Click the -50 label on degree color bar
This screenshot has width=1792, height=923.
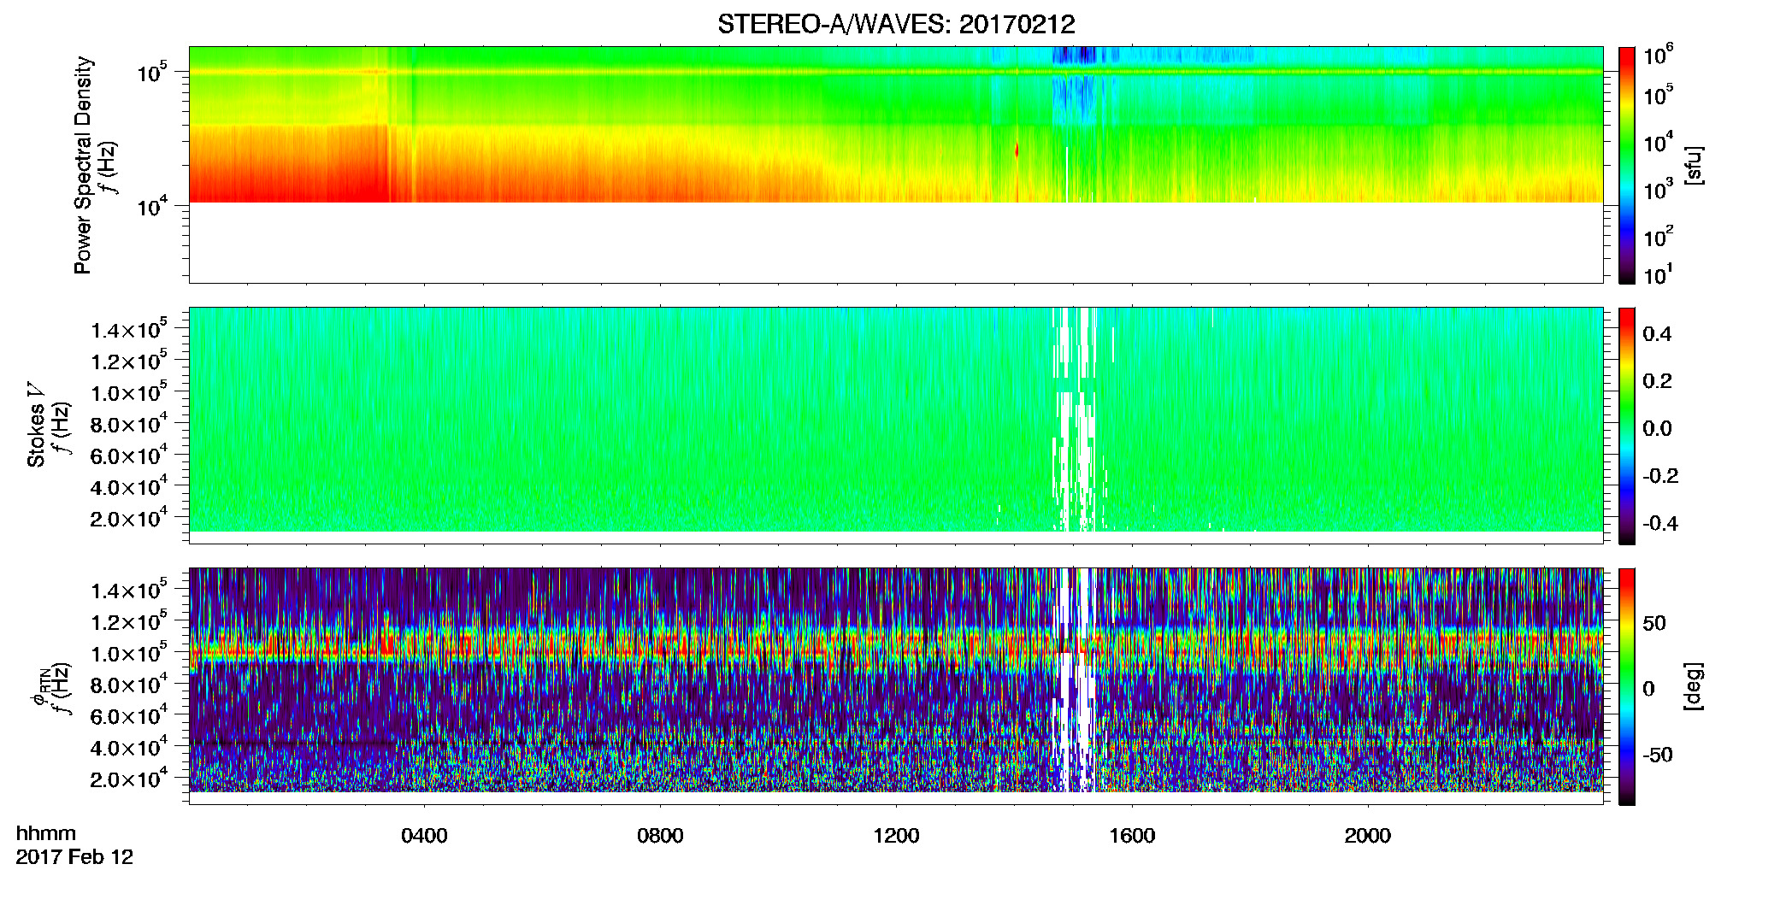pos(1657,755)
